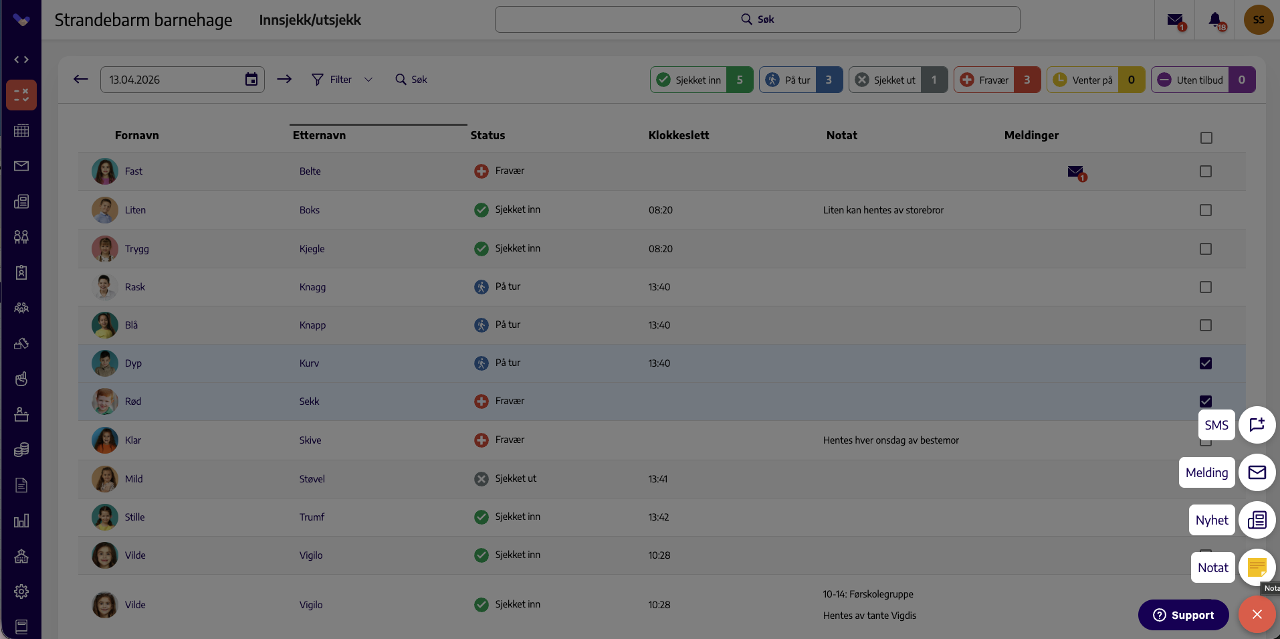Expand the Filter dropdown

pyautogui.click(x=342, y=80)
